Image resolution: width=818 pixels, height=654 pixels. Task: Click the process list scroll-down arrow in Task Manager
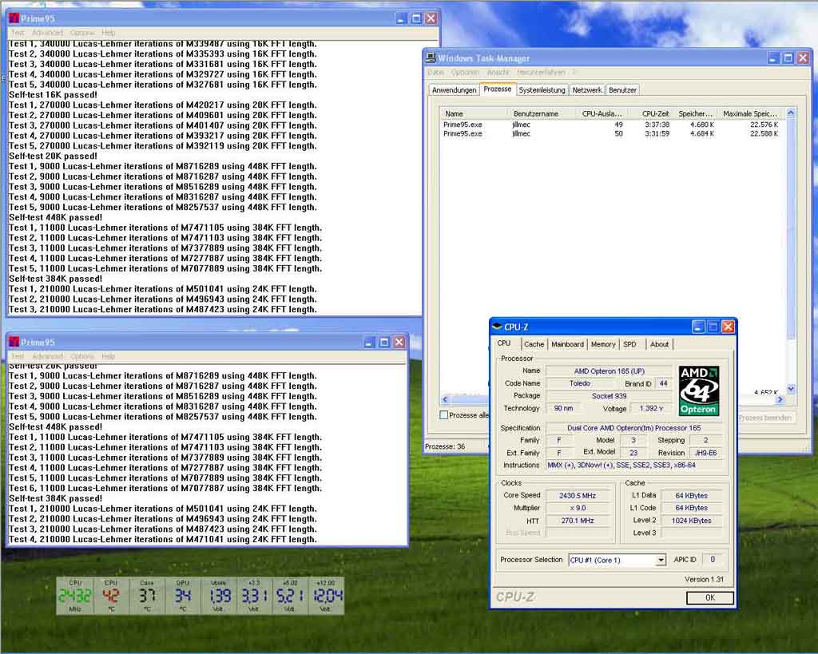click(790, 389)
